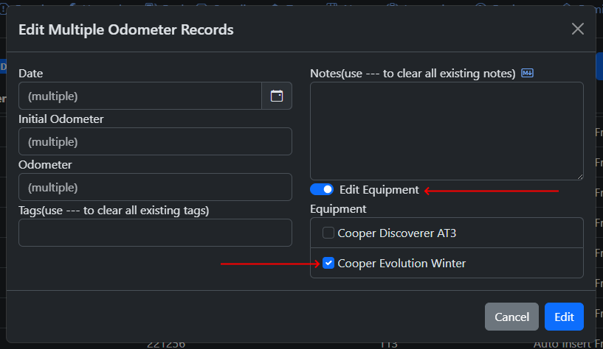Click the Initial Odometer label
The width and height of the screenshot is (603, 349).
pyautogui.click(x=61, y=119)
